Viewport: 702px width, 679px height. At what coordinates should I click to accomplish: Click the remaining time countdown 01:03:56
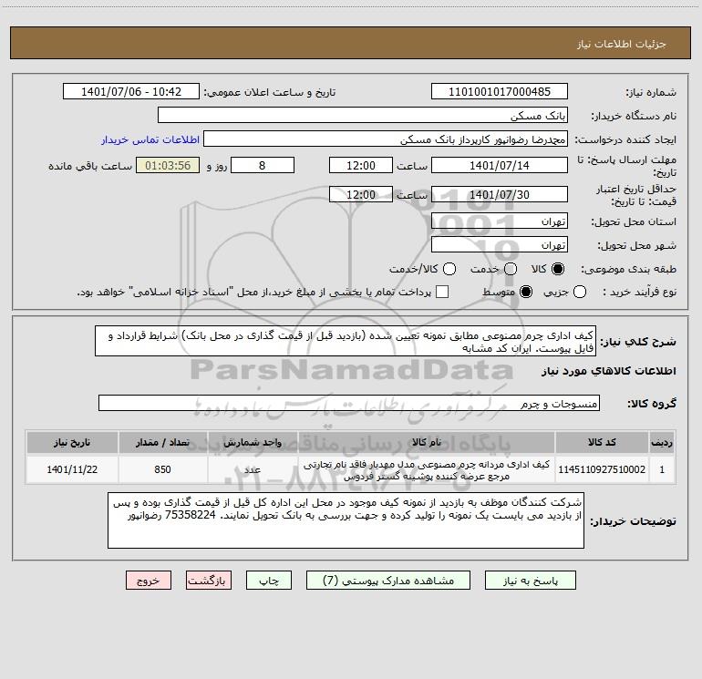point(168,165)
